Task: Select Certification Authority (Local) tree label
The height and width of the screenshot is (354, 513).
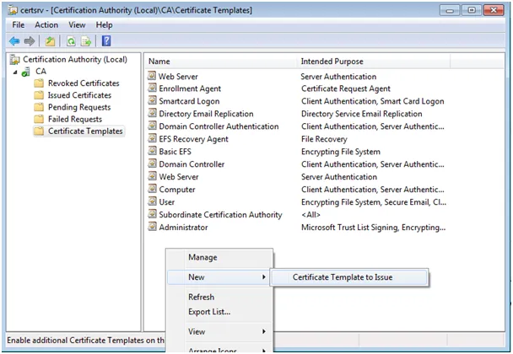Action: [75, 60]
